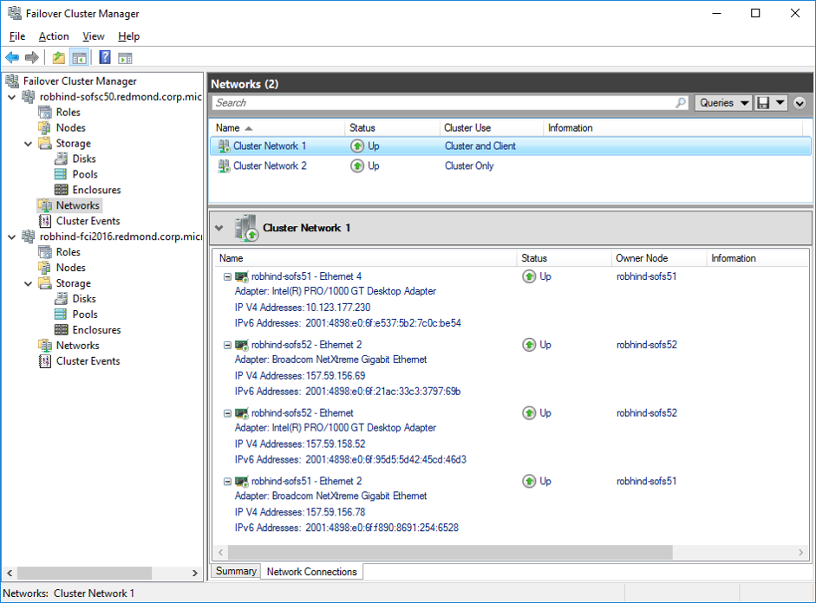Click the Forward navigation arrow icon
The height and width of the screenshot is (603, 816).
click(32, 57)
